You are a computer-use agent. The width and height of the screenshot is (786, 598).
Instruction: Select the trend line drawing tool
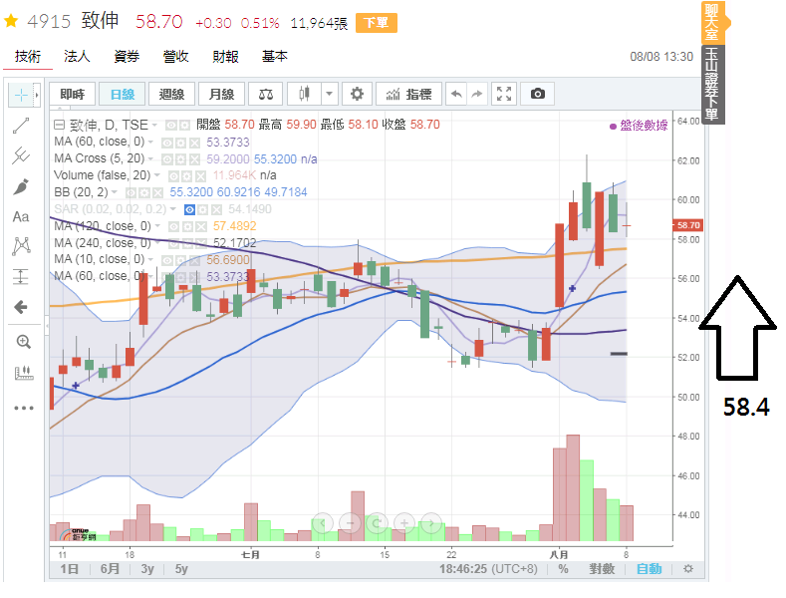pyautogui.click(x=20, y=126)
